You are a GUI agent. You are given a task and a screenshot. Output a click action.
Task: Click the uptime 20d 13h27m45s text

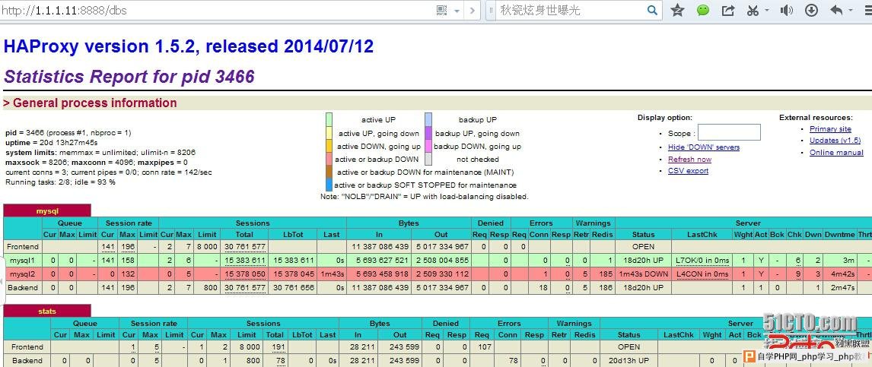click(53, 142)
